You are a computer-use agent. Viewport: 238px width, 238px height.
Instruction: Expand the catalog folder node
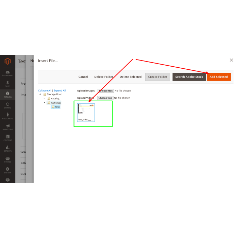tap(44, 99)
